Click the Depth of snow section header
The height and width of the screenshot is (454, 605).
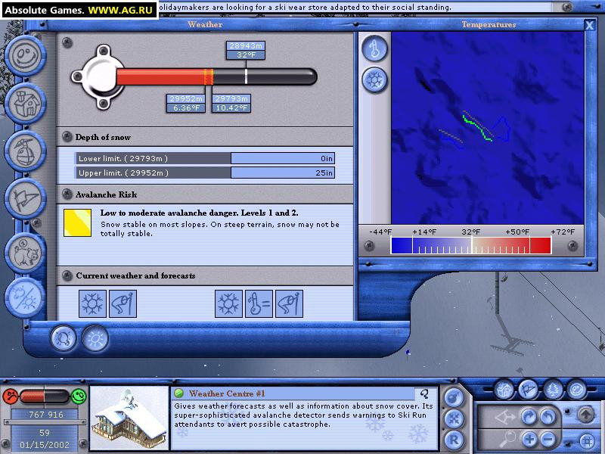click(205, 137)
